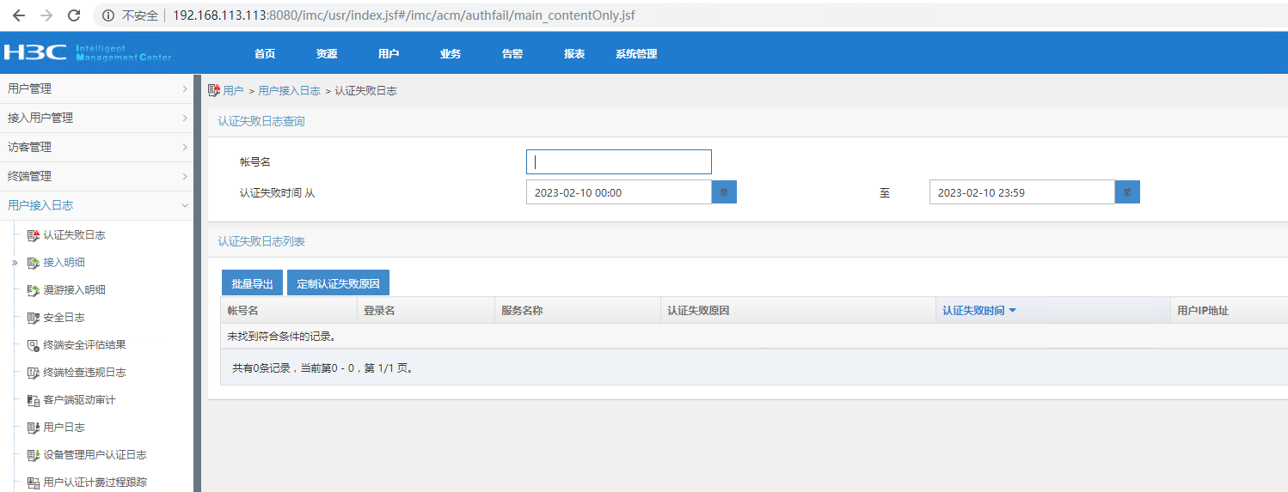Screen dimensions: 1288x492
Task: Open the 报表 top menu
Action: coord(574,53)
